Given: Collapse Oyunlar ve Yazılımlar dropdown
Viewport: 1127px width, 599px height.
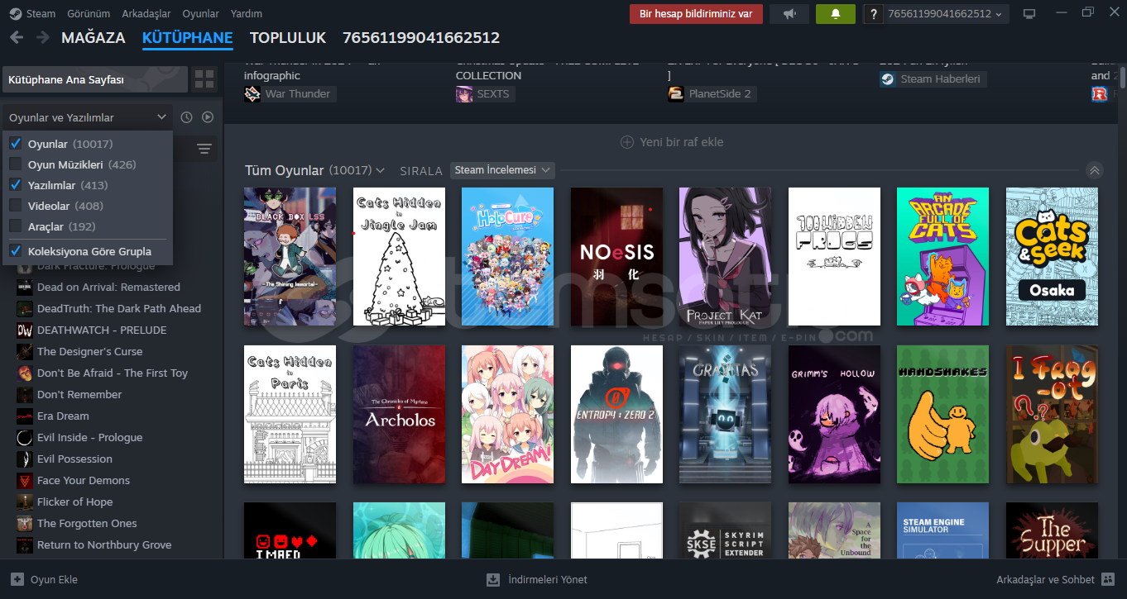Looking at the screenshot, I should coord(88,117).
